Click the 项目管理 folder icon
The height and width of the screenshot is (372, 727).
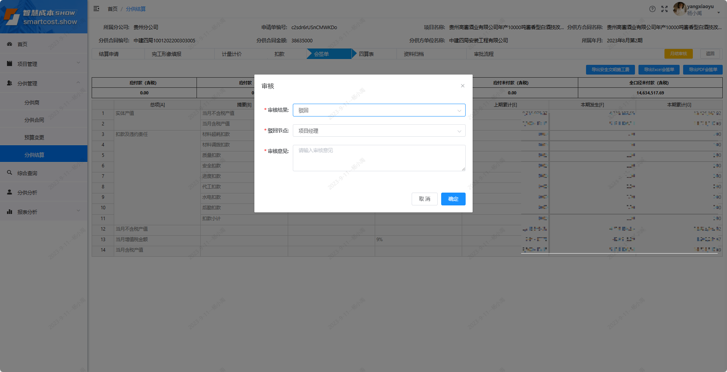click(x=10, y=64)
